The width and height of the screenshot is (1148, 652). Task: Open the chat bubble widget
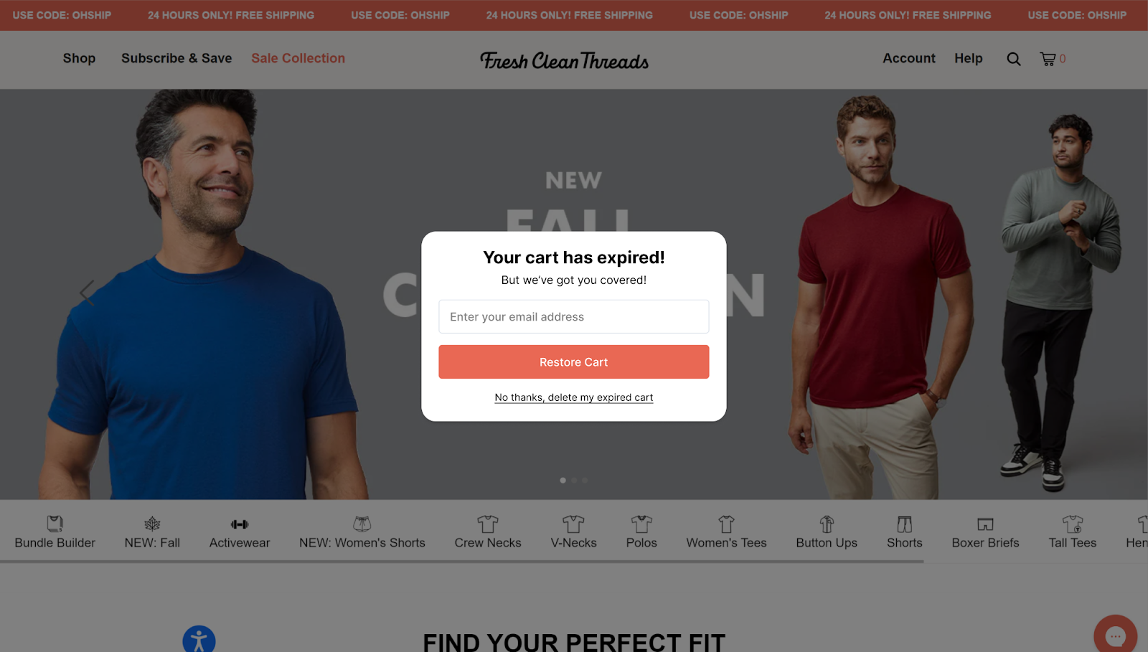[1115, 635]
